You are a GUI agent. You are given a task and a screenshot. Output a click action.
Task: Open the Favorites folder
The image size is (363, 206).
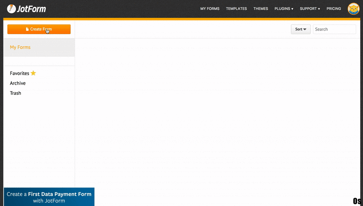[20, 73]
